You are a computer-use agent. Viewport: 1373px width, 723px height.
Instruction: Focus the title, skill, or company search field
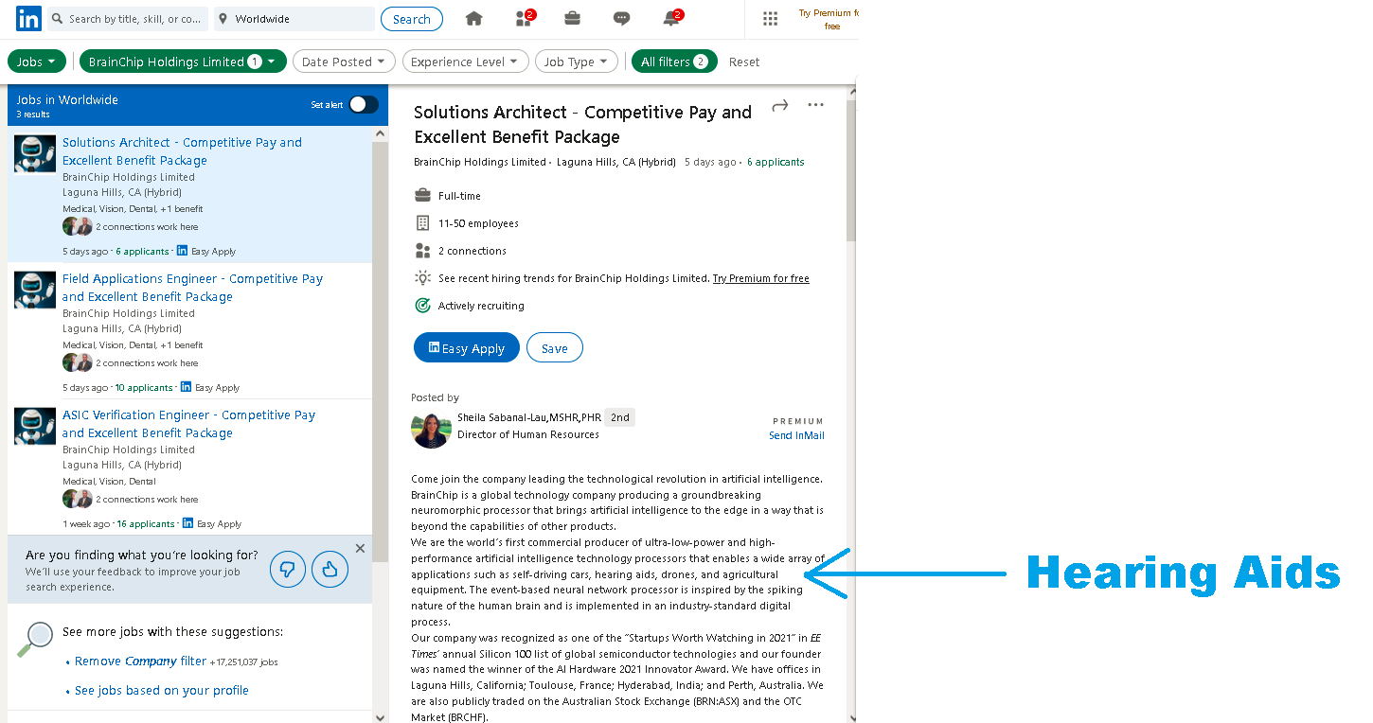(x=128, y=19)
